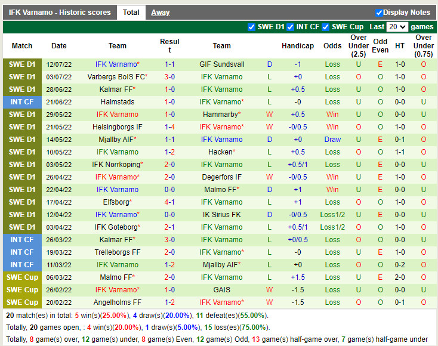Click the 4-1 result against Elfsborg
The height and width of the screenshot is (346, 438).
coord(169,202)
